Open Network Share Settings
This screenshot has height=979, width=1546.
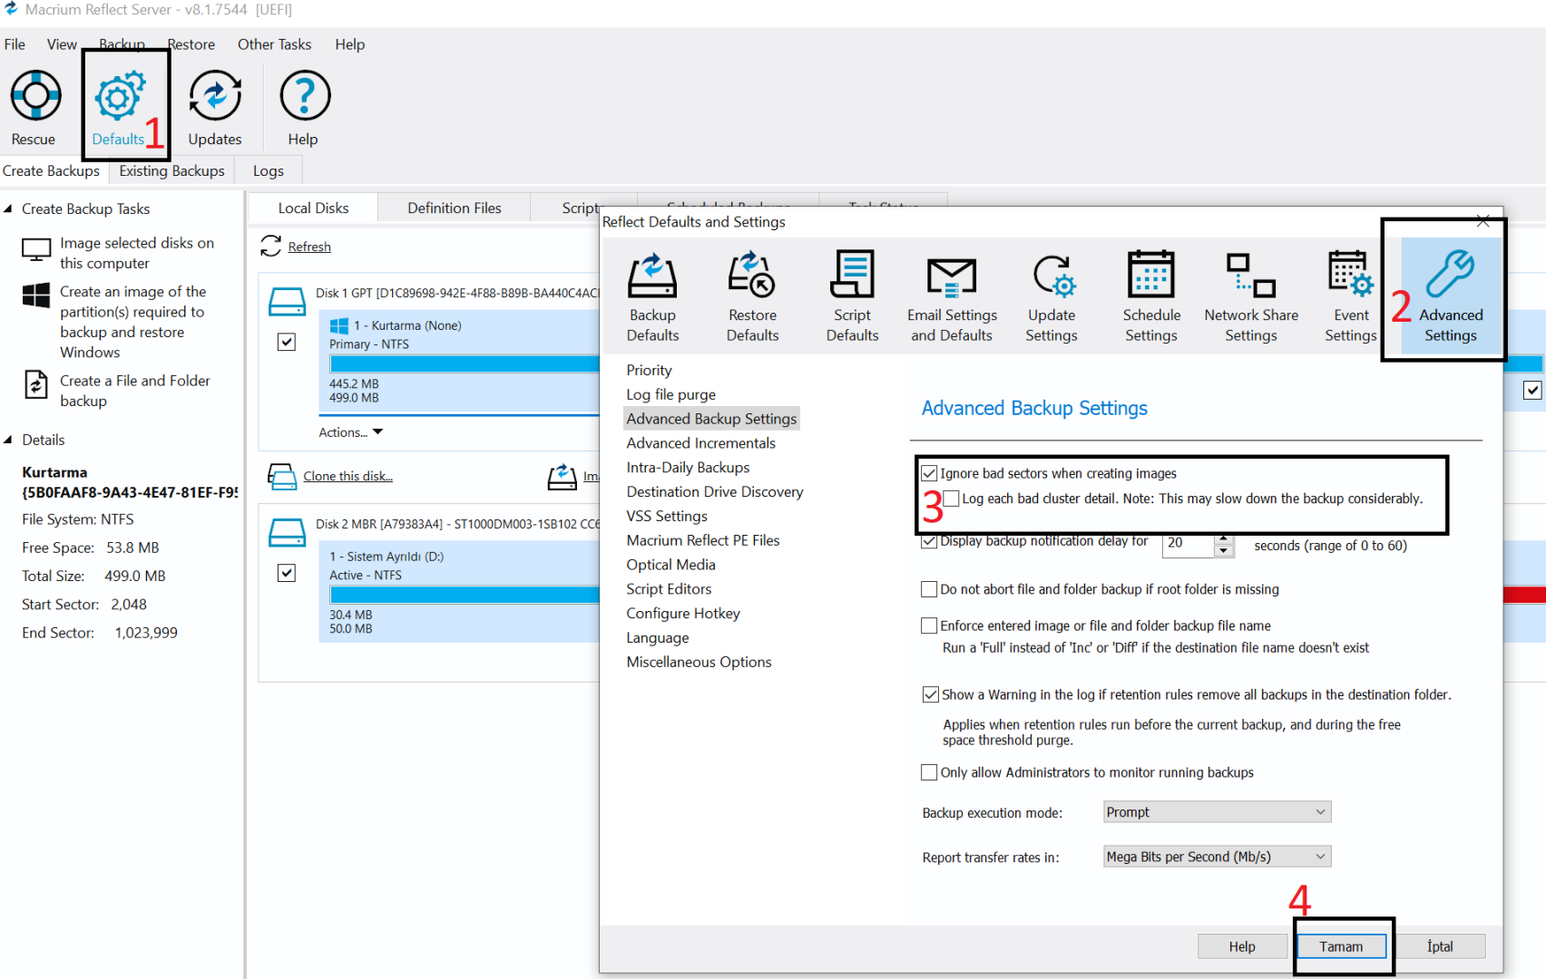tap(1251, 297)
